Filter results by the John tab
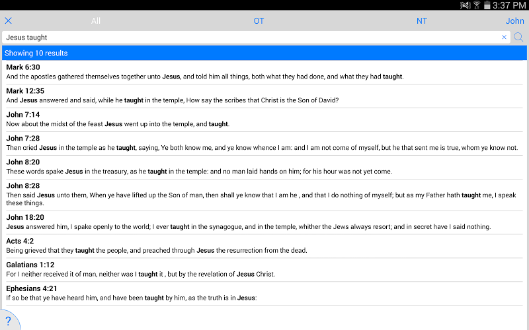The height and width of the screenshot is (330, 529). (x=514, y=21)
